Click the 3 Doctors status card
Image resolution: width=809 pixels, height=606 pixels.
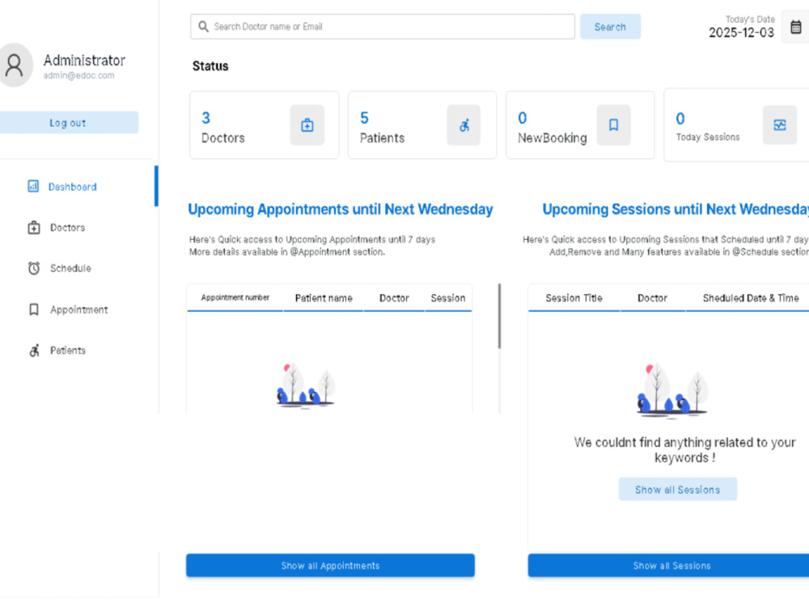pyautogui.click(x=265, y=125)
